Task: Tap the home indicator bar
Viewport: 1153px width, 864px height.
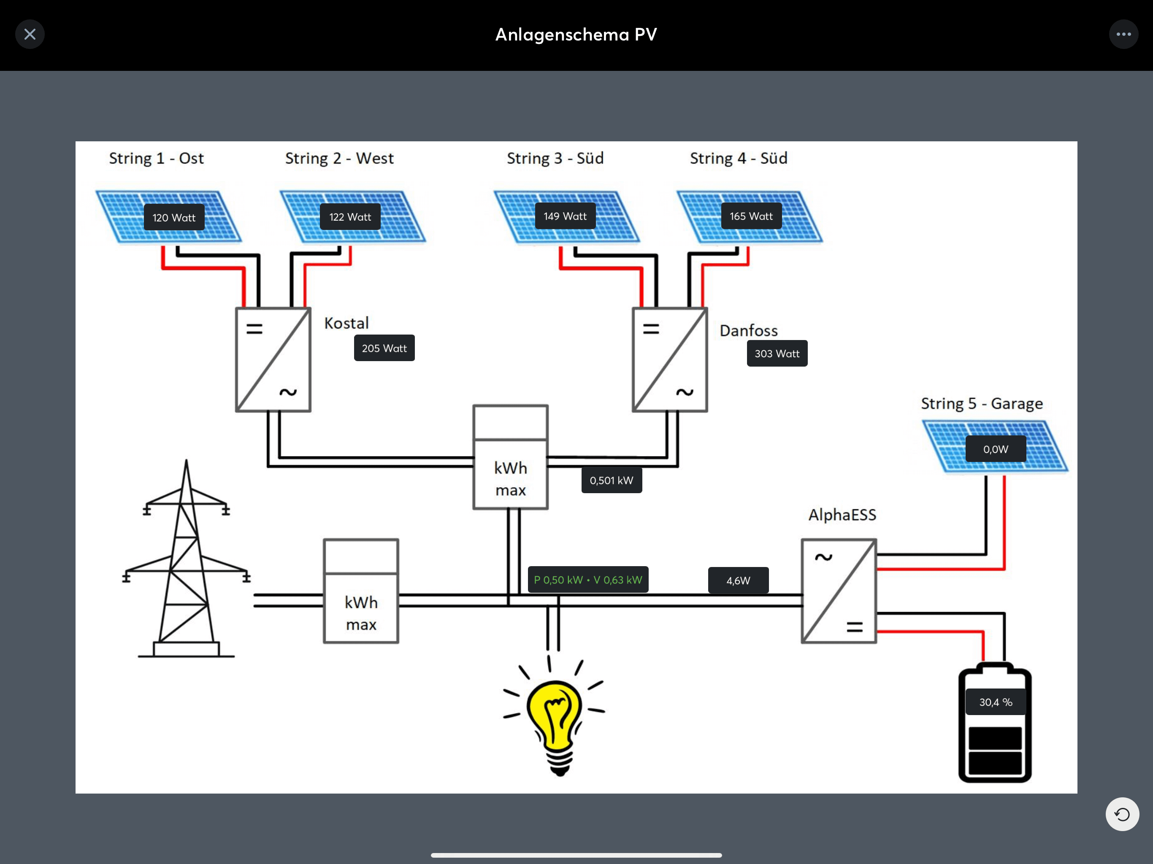Action: (x=576, y=855)
